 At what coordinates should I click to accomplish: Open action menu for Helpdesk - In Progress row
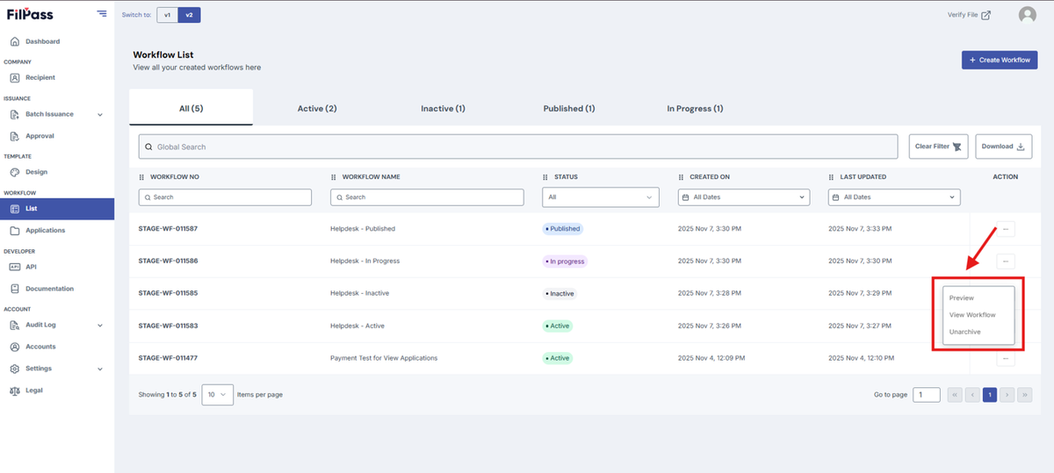(1006, 261)
